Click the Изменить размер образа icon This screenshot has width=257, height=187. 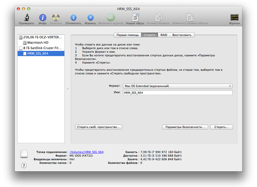191,18
